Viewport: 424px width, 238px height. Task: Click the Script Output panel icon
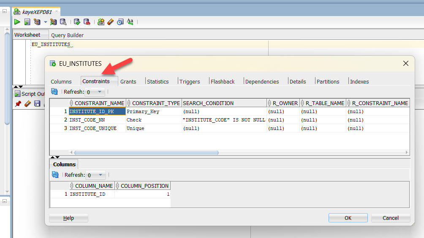[18, 94]
